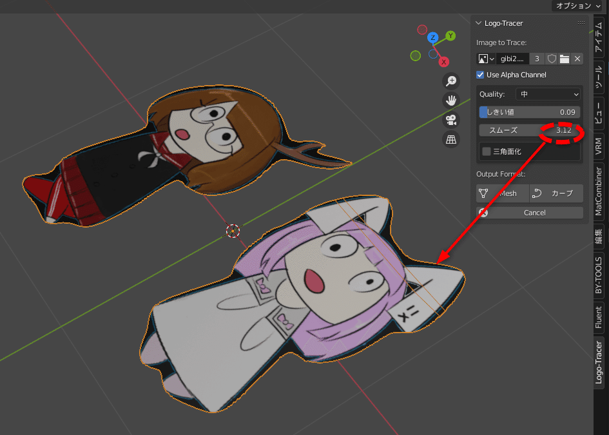This screenshot has height=435, width=609.
Task: Switch to the アイテム sidebar tab
Action: pos(599,37)
